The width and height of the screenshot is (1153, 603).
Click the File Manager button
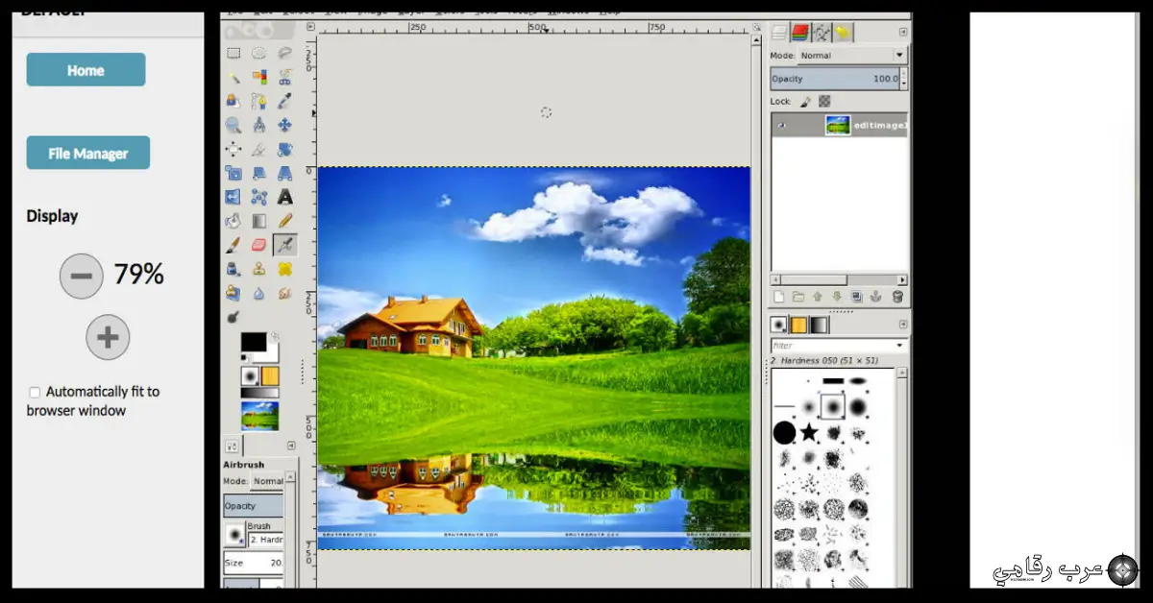click(87, 152)
